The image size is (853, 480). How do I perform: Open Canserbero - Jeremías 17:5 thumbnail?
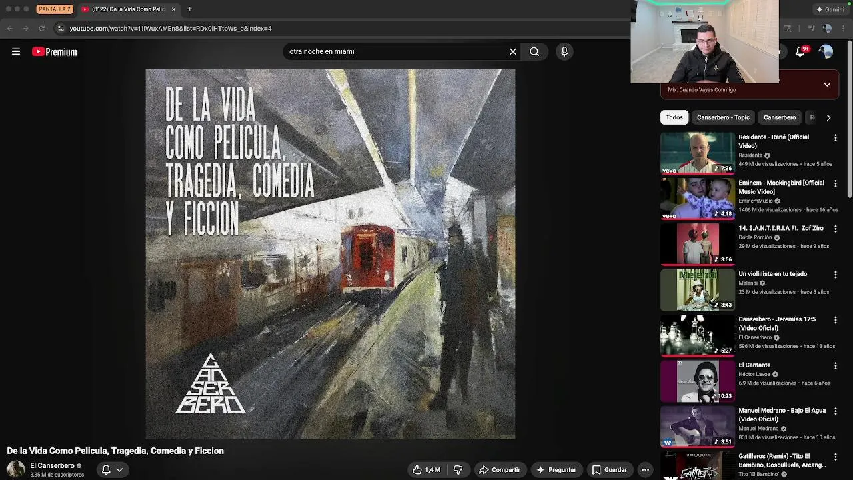click(x=697, y=335)
